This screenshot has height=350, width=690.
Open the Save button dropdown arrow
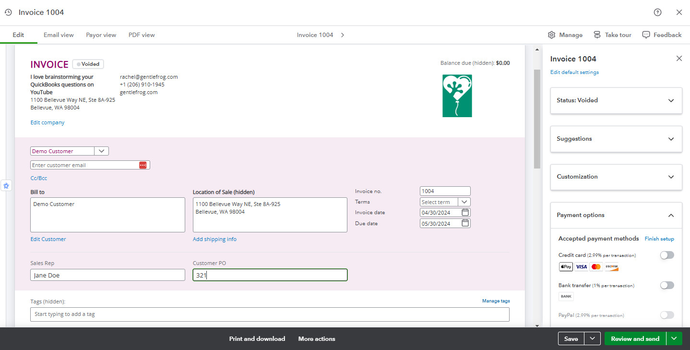pos(592,338)
